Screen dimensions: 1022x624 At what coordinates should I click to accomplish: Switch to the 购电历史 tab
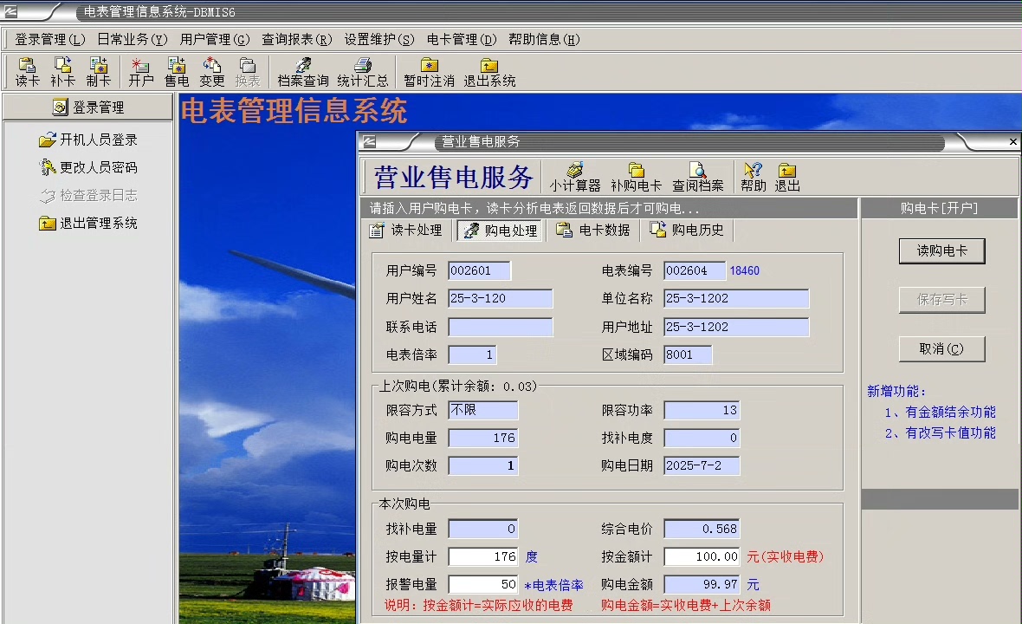point(687,231)
